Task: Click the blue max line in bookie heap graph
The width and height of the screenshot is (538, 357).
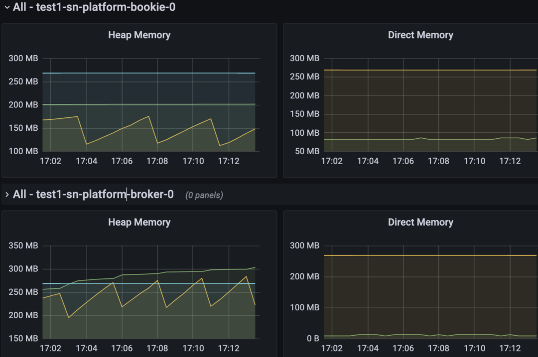Action: (149, 73)
